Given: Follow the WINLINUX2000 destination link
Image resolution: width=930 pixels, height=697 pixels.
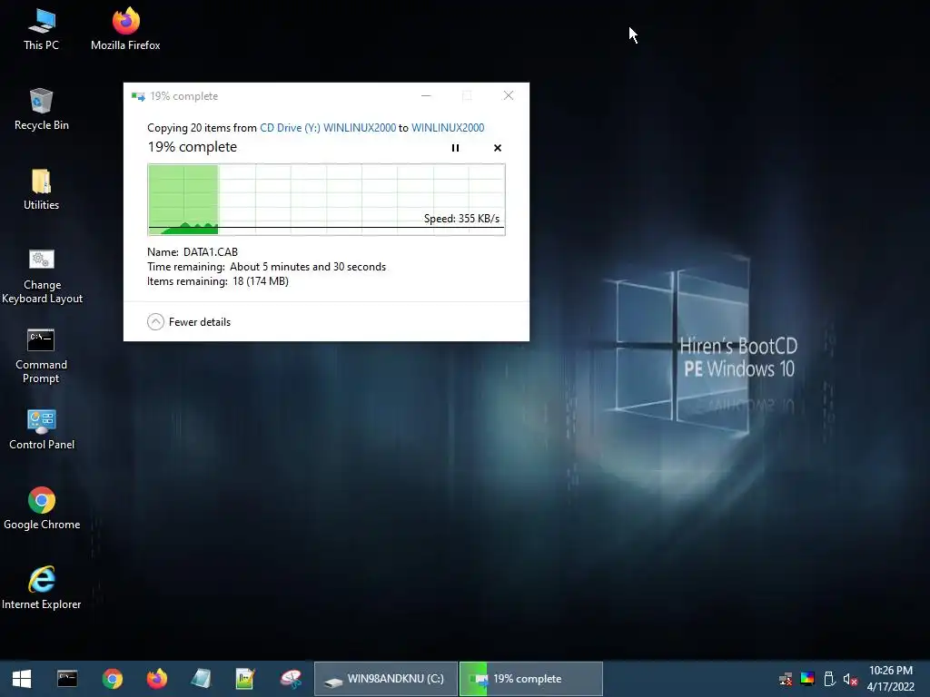Looking at the screenshot, I should [448, 127].
